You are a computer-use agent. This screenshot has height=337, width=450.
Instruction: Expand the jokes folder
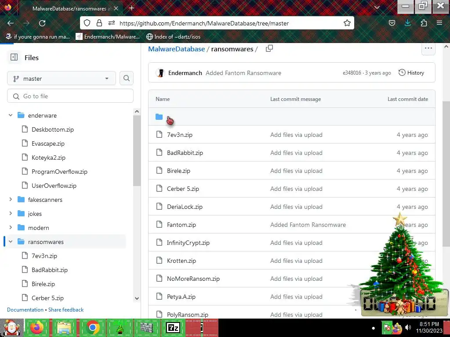coord(11,214)
